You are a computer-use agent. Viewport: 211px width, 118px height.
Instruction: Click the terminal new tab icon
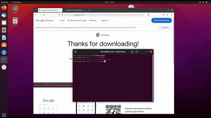(x=75, y=52)
